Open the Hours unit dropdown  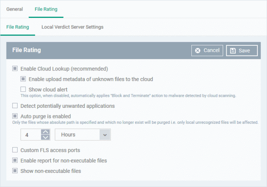[x=83, y=135]
